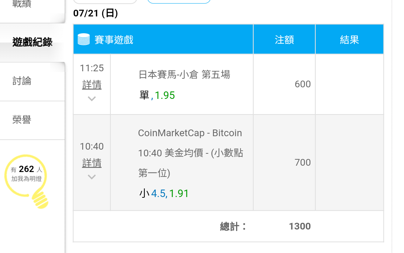The width and height of the screenshot is (404, 253).
Task: Click 注額 column header
Action: pyautogui.click(x=284, y=40)
